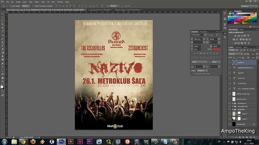Click the Character text color swatch

coord(217,49)
